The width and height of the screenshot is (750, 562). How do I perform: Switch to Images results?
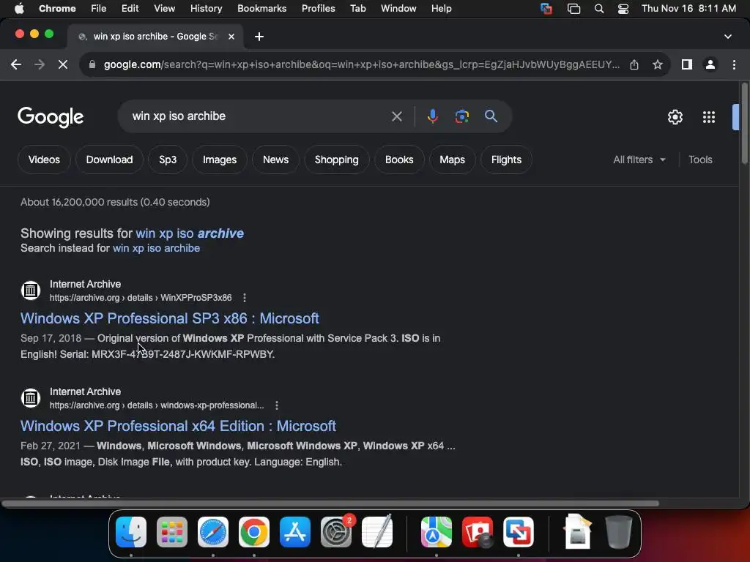coord(220,160)
